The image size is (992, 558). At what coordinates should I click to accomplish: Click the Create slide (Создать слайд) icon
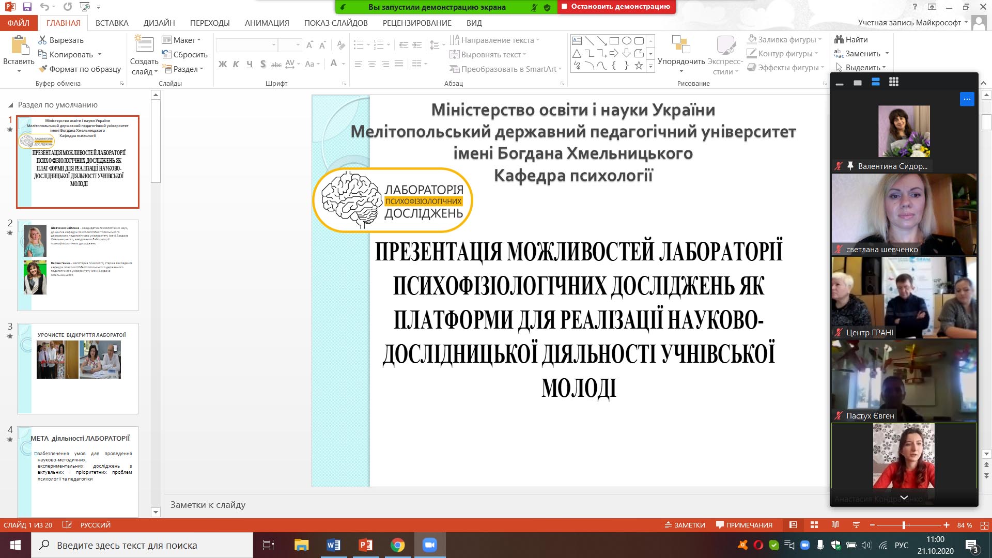click(x=144, y=45)
